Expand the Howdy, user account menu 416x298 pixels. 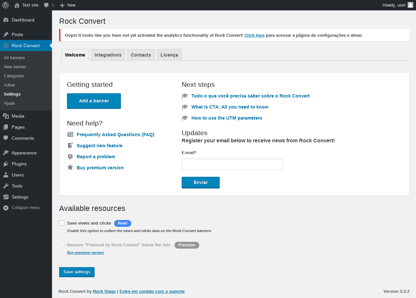tap(394, 5)
